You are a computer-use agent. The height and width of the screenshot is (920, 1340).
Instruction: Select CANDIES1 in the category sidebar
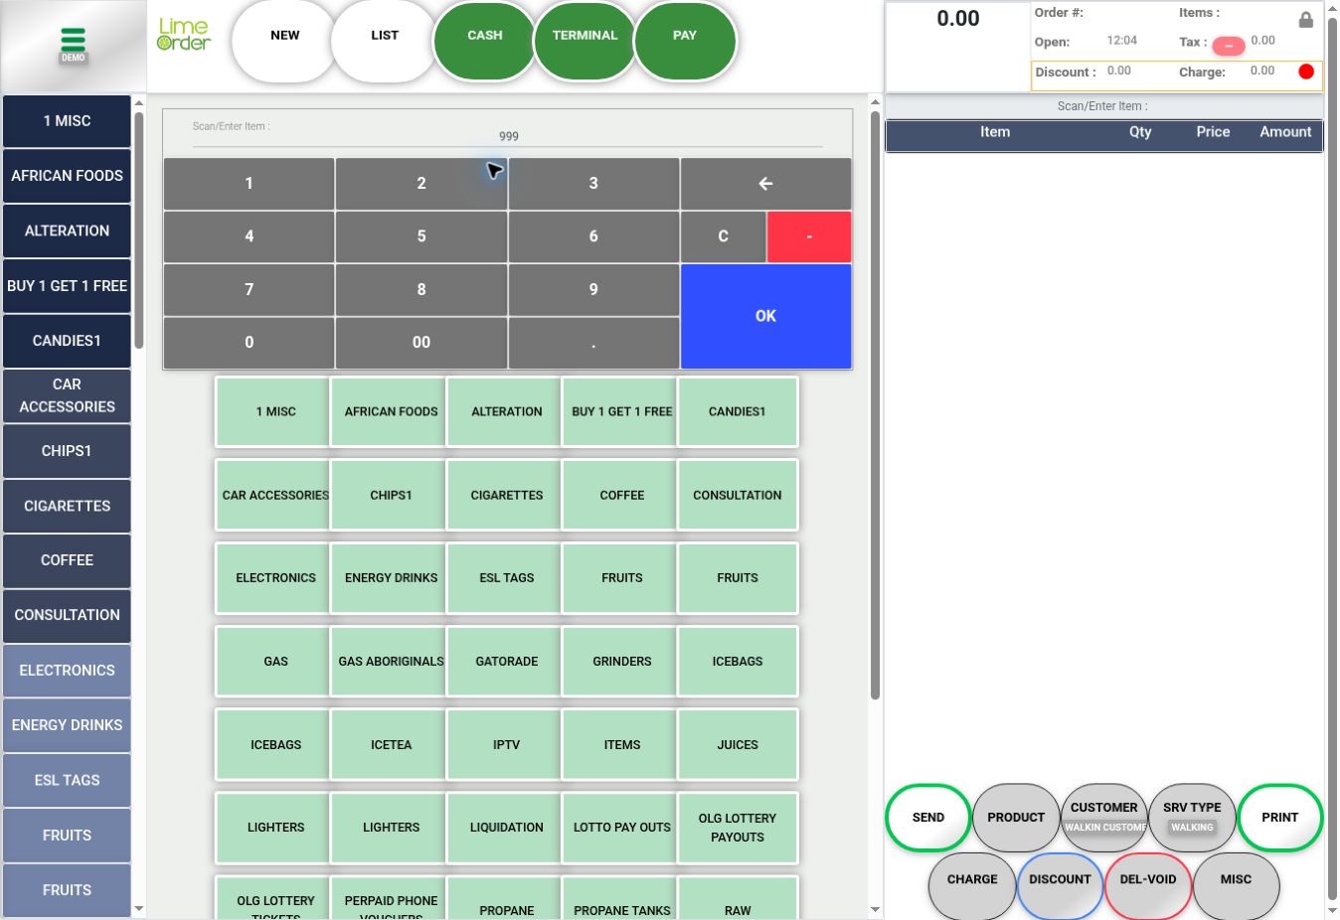point(67,341)
